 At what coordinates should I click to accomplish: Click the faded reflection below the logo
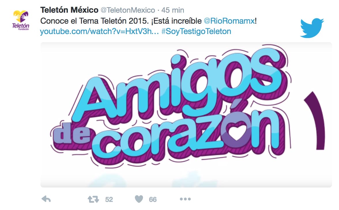point(151,179)
